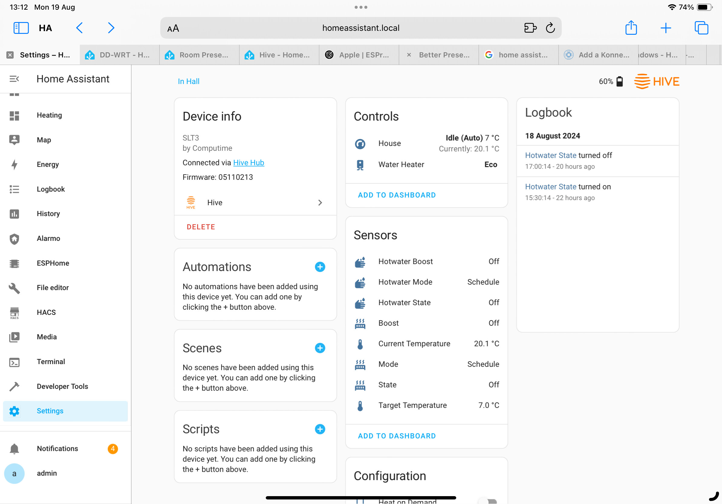The width and height of the screenshot is (722, 504).
Task: Open Safari share sheet icon
Action: point(631,28)
